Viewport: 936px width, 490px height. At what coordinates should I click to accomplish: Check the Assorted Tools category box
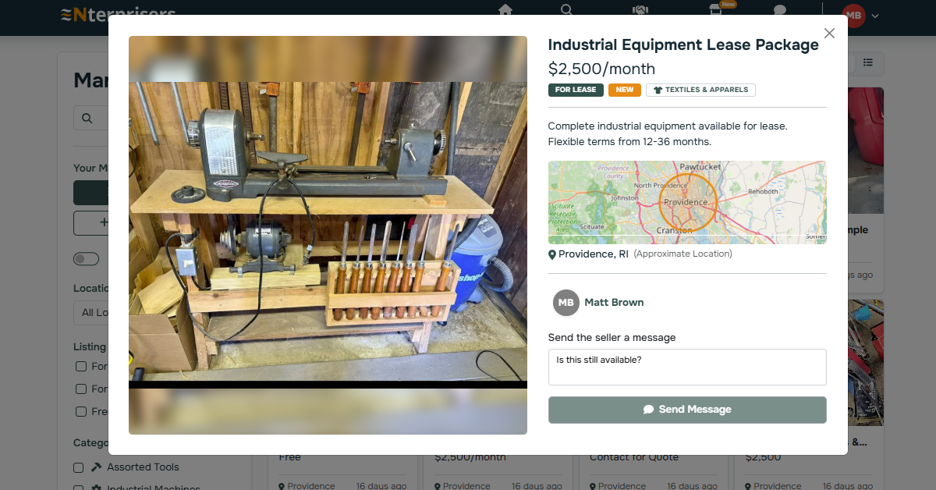tap(79, 467)
